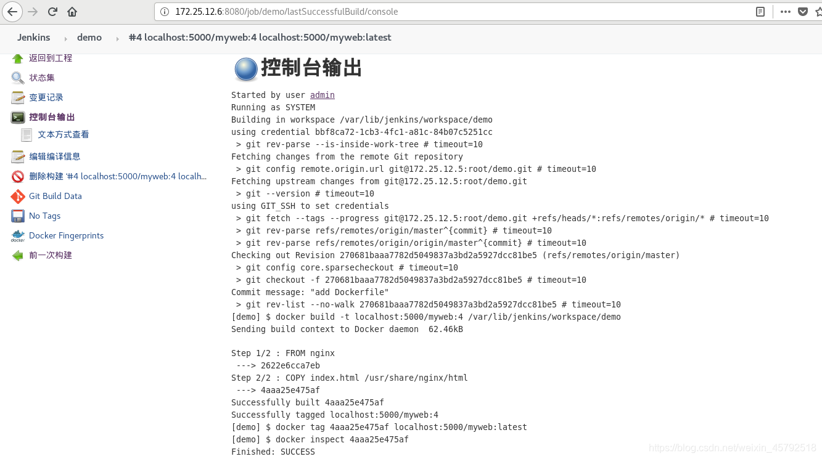Open 状态集 sidebar link
This screenshot has width=822, height=459.
tap(42, 78)
